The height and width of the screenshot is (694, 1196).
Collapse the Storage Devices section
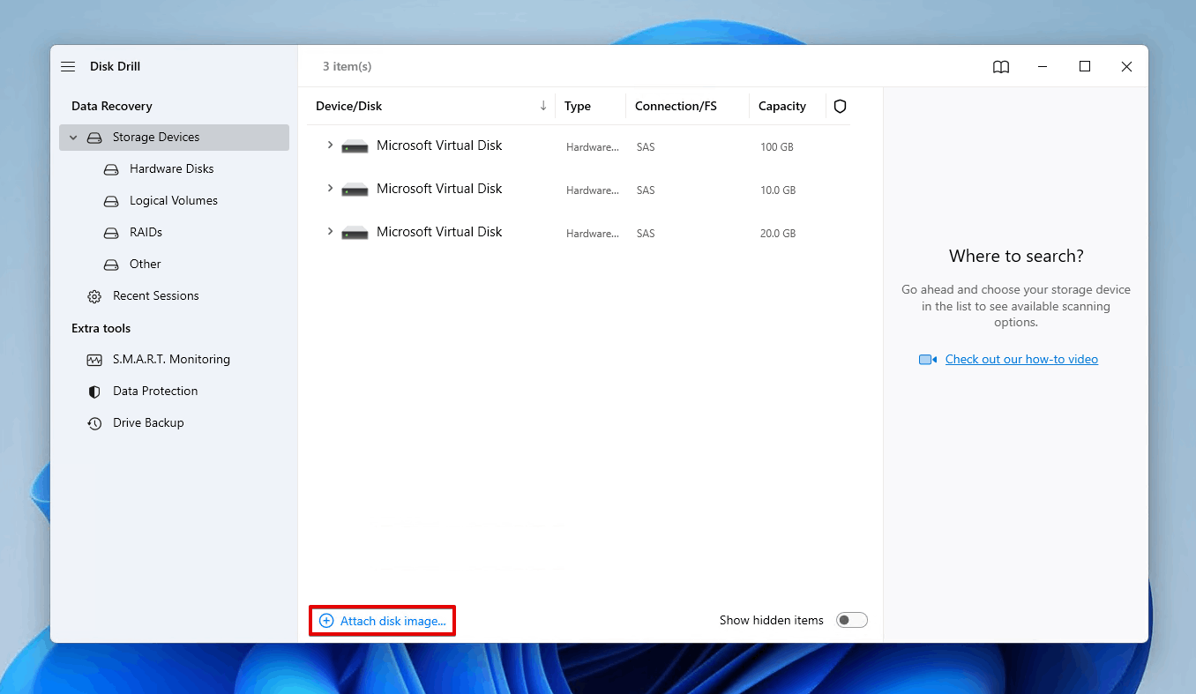pyautogui.click(x=72, y=137)
